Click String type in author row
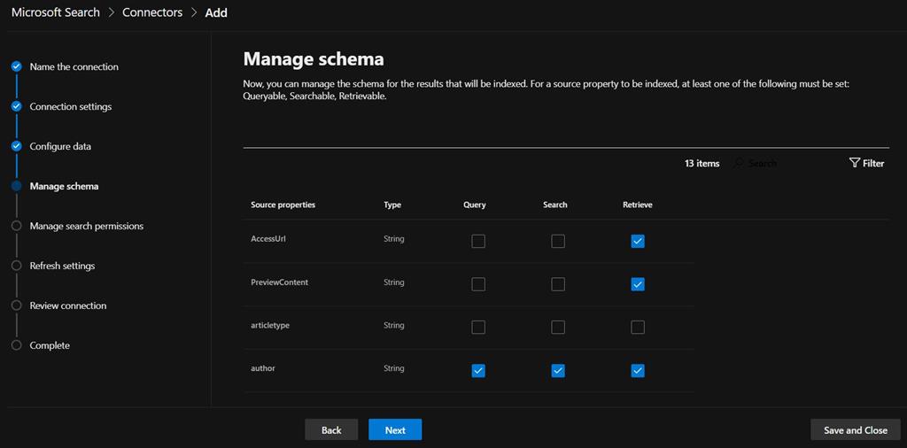The image size is (907, 448). coord(394,368)
